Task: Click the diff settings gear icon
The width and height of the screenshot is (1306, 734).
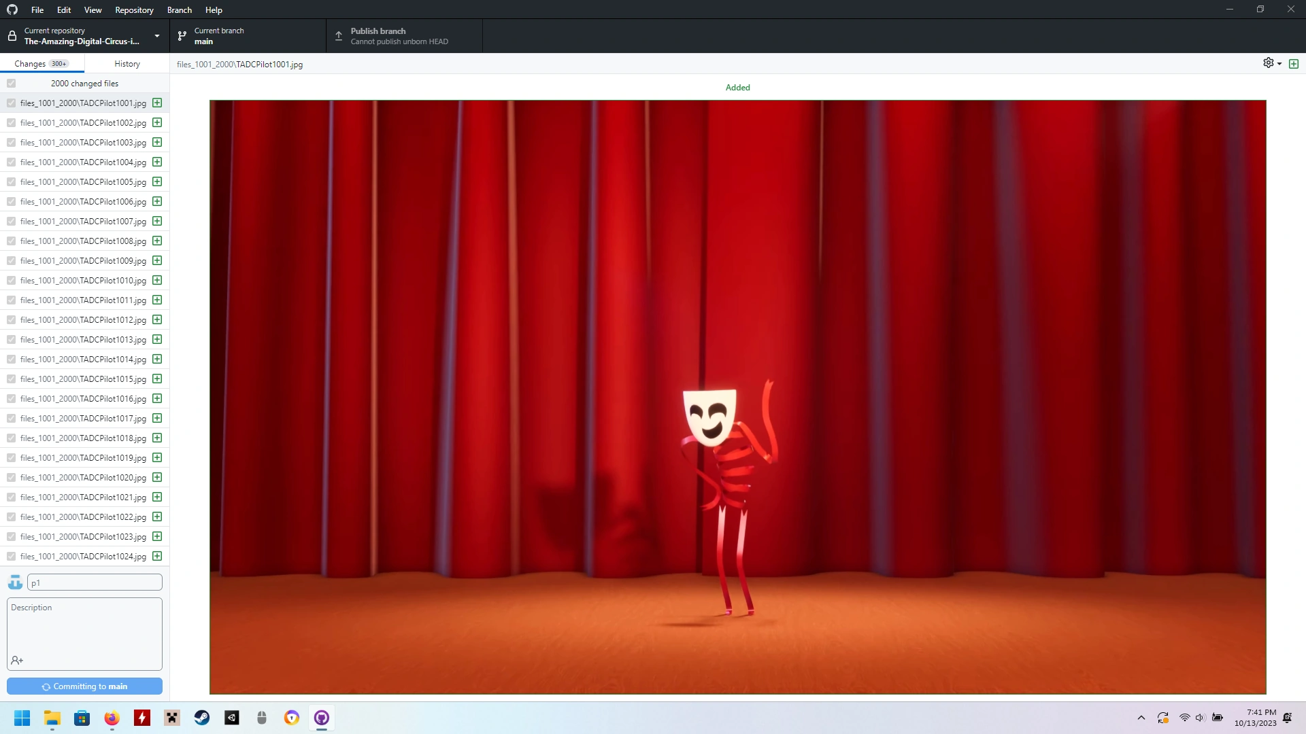Action: click(x=1269, y=63)
